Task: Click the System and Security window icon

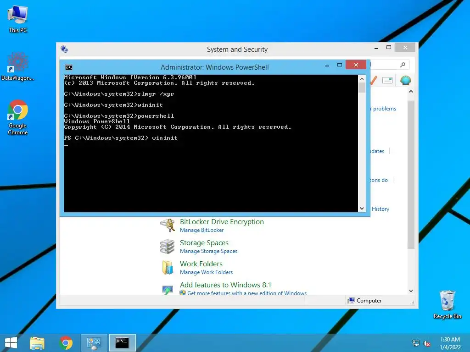Action: click(x=64, y=49)
